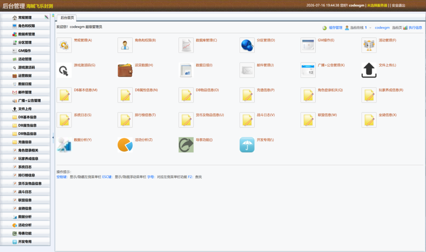Image resolution: width=426 pixels, height=252 pixels.
Task: Open 邮件管理 in the sidebar menu
Action: point(25,92)
